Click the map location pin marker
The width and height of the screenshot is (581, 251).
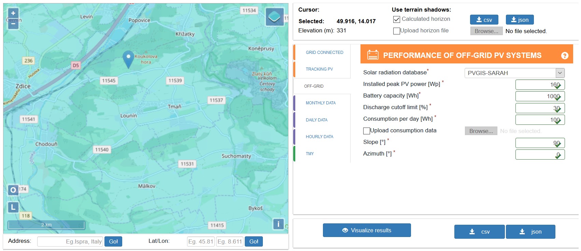click(x=128, y=58)
